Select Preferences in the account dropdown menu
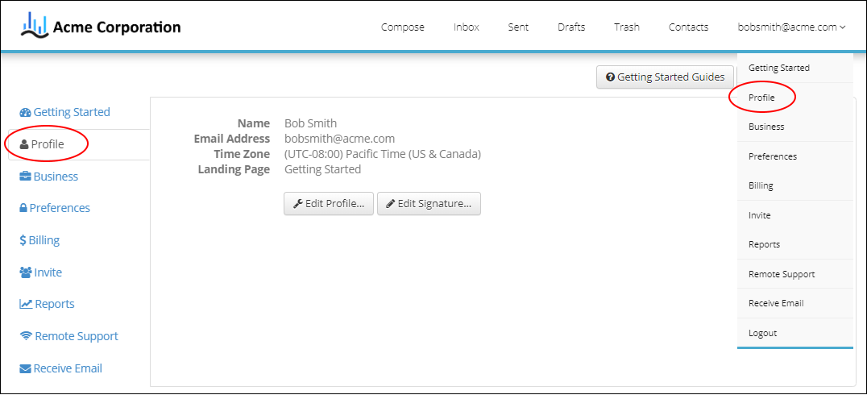The height and width of the screenshot is (395, 867). tap(795, 156)
